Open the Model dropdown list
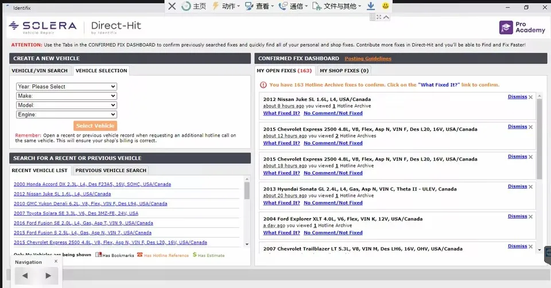Image resolution: width=551 pixels, height=288 pixels. pos(67,105)
